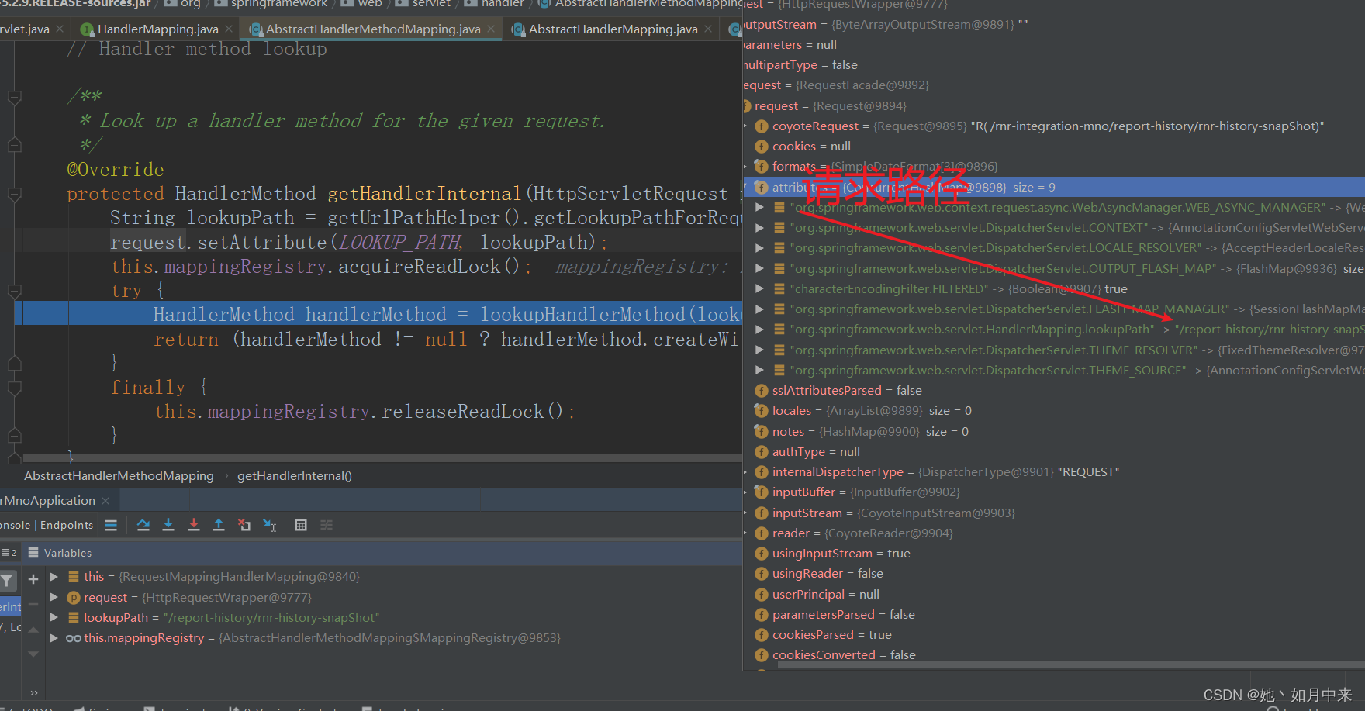The image size is (1365, 711).
Task: Expand the 'request' variable node
Action: click(x=54, y=597)
